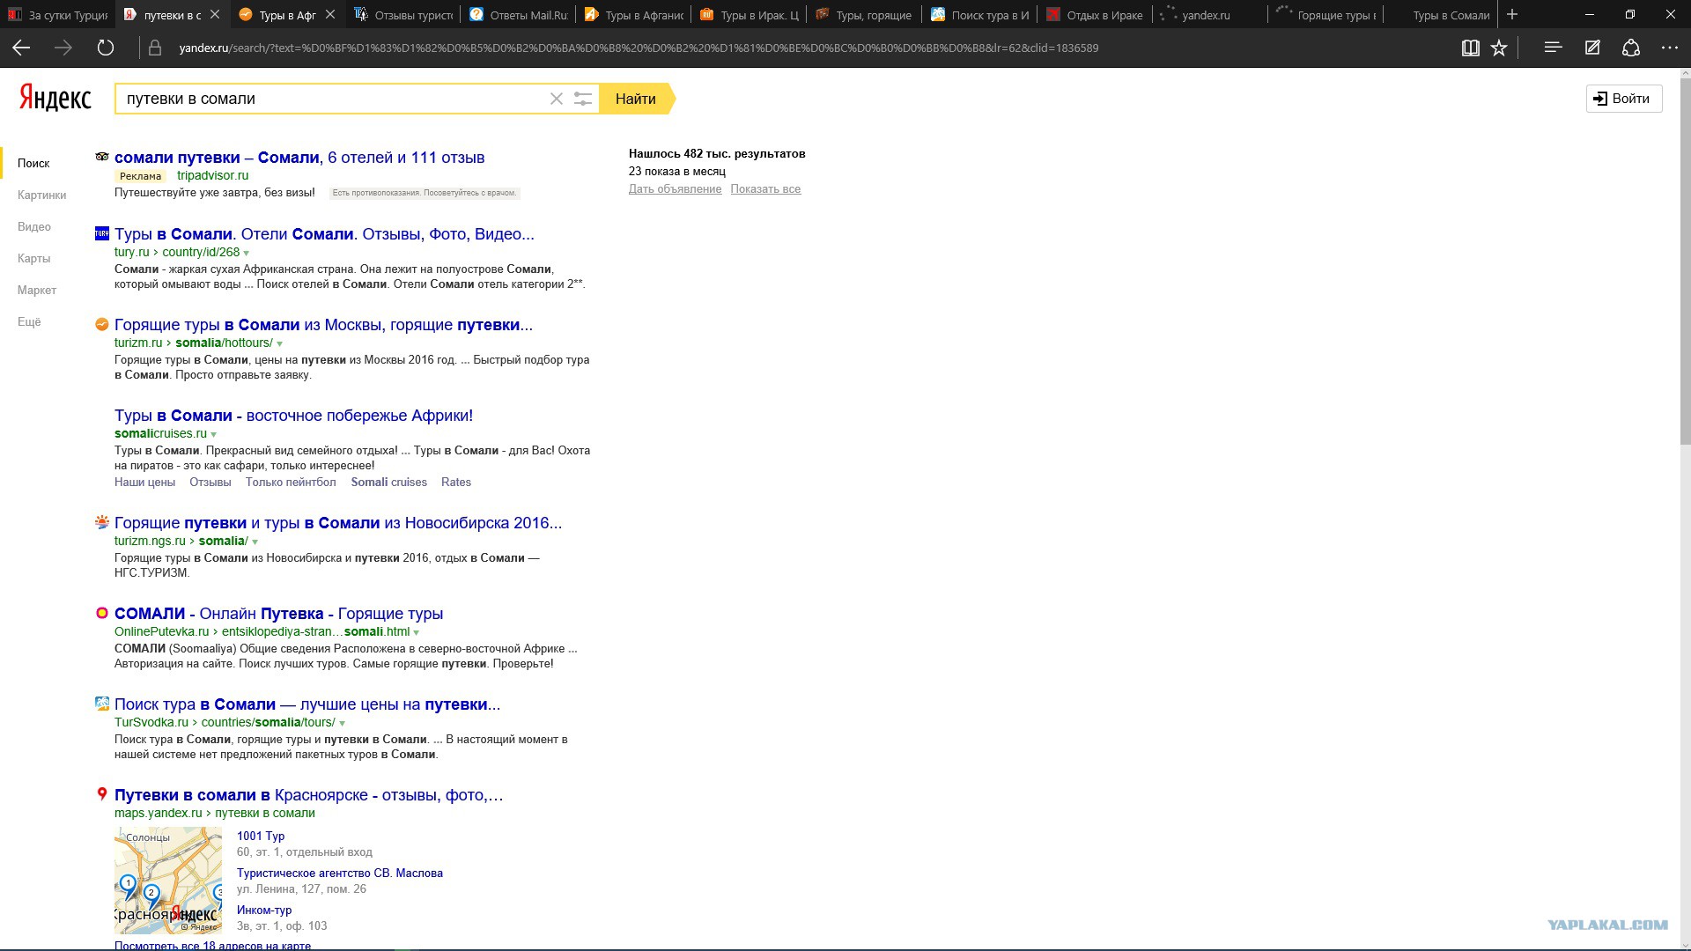Image resolution: width=1691 pixels, height=951 pixels.
Task: Click the turizm.ngs.ru sun favicon
Action: pyautogui.click(x=102, y=522)
